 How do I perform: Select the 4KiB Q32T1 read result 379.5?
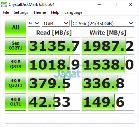point(54,83)
